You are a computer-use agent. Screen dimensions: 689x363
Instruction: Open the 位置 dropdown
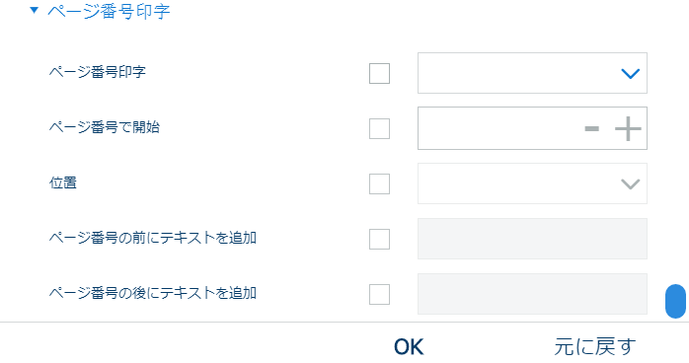[532, 183]
